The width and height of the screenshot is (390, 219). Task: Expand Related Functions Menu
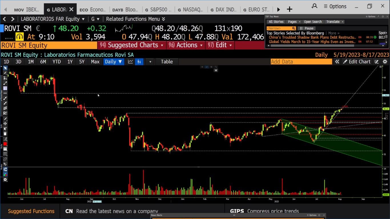tap(136, 19)
